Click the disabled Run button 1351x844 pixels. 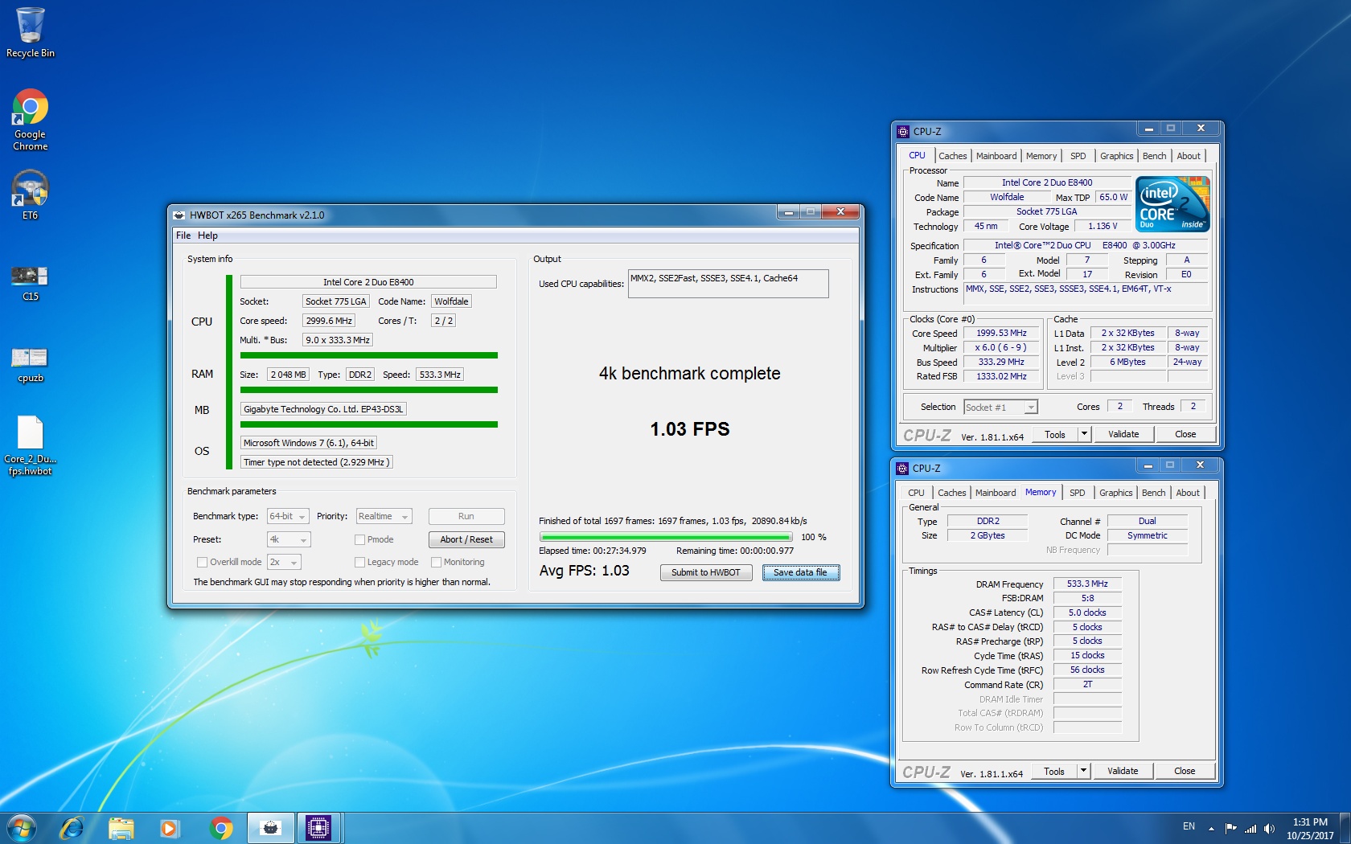pos(466,516)
